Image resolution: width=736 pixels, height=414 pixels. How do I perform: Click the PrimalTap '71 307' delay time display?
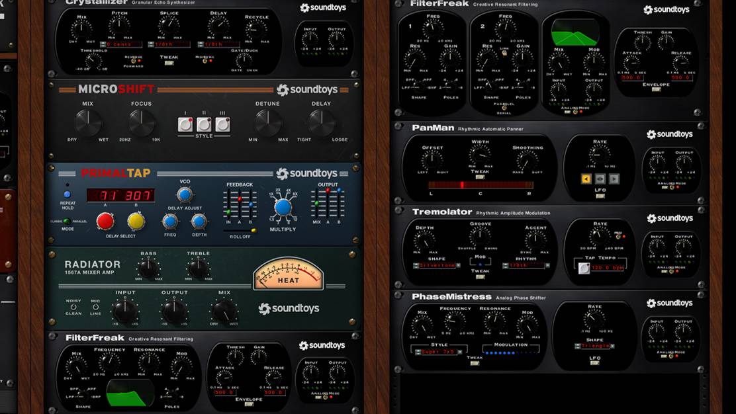point(120,196)
